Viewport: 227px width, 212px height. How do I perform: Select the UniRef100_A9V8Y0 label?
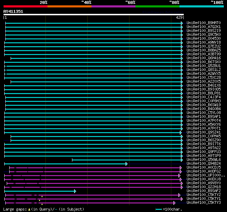[x=204, y=183]
